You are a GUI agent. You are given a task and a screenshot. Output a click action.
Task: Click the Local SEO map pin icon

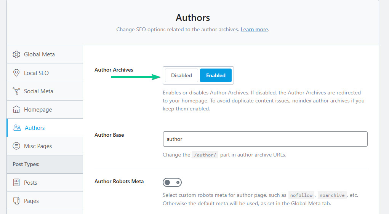(x=16, y=73)
